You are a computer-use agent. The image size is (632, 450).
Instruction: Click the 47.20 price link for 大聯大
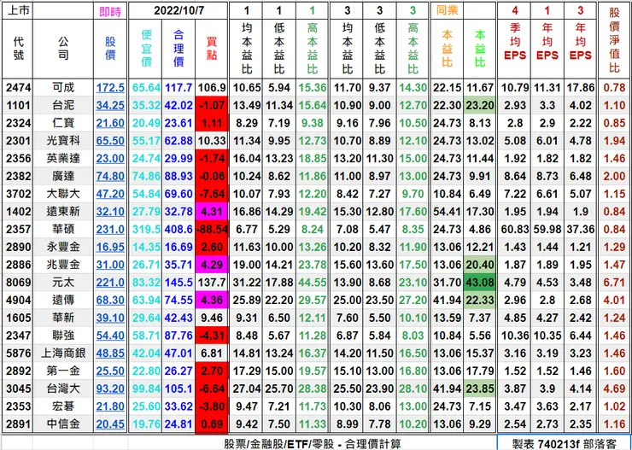click(110, 194)
